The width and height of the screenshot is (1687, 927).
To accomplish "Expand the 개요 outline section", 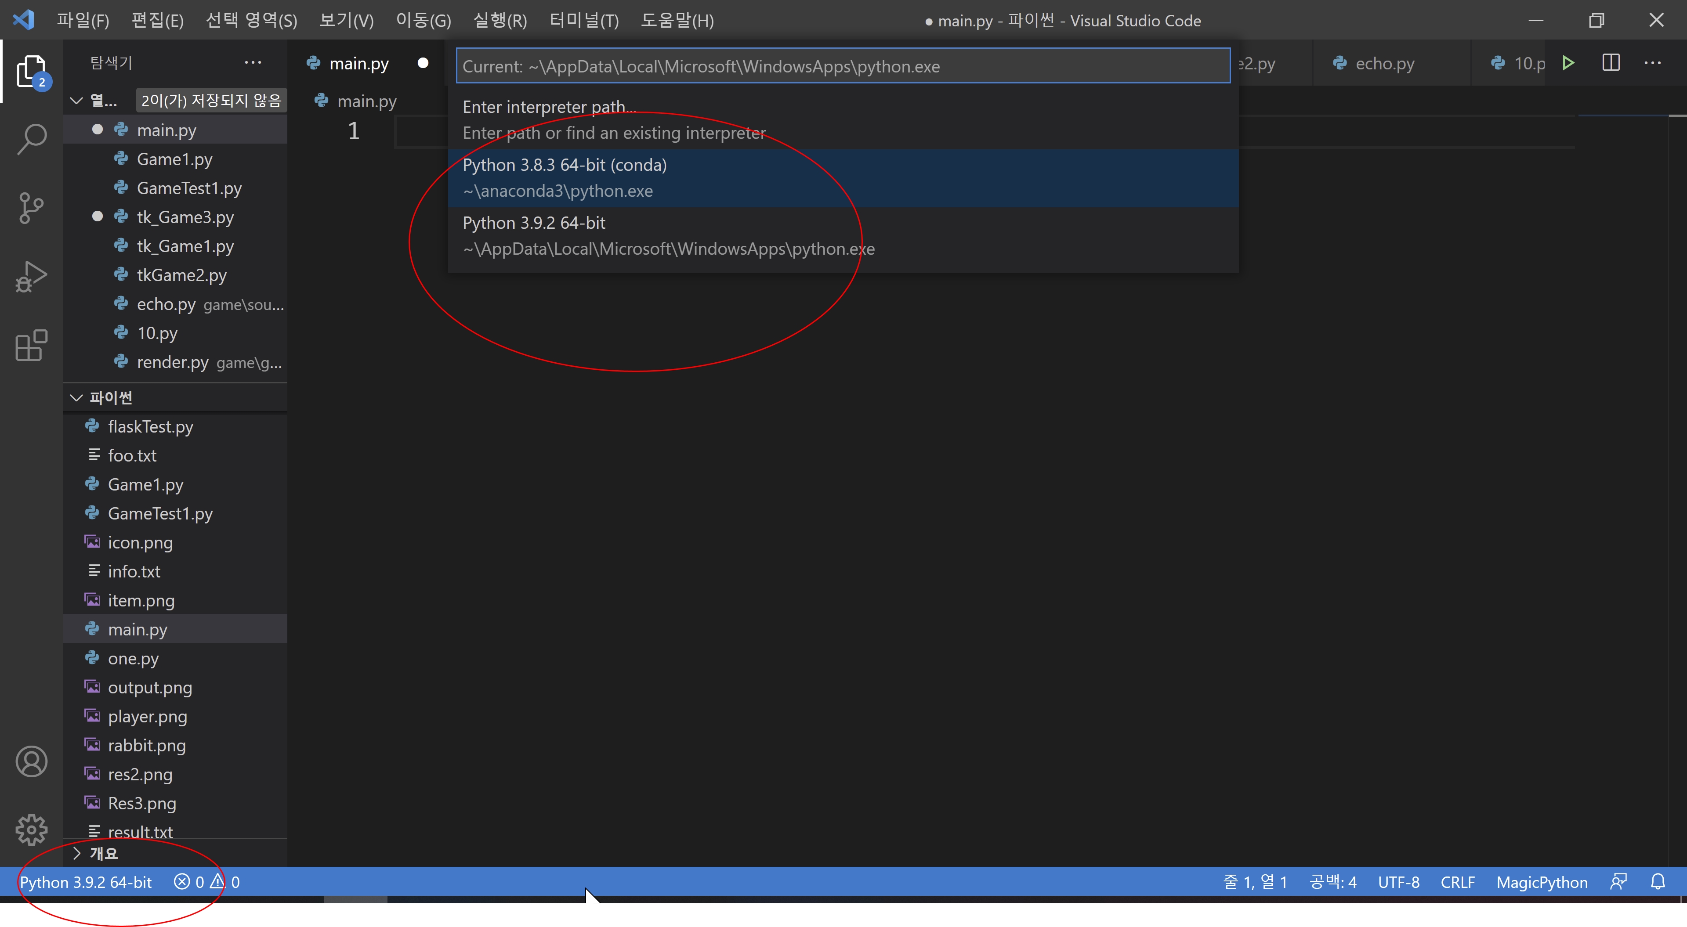I will (76, 853).
